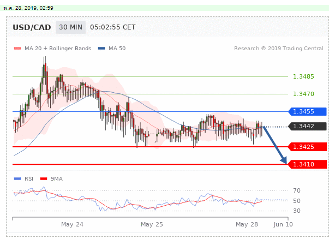This screenshot has width=329, height=239.
Task: Click the RSI 70 level label
Action: coord(297,191)
